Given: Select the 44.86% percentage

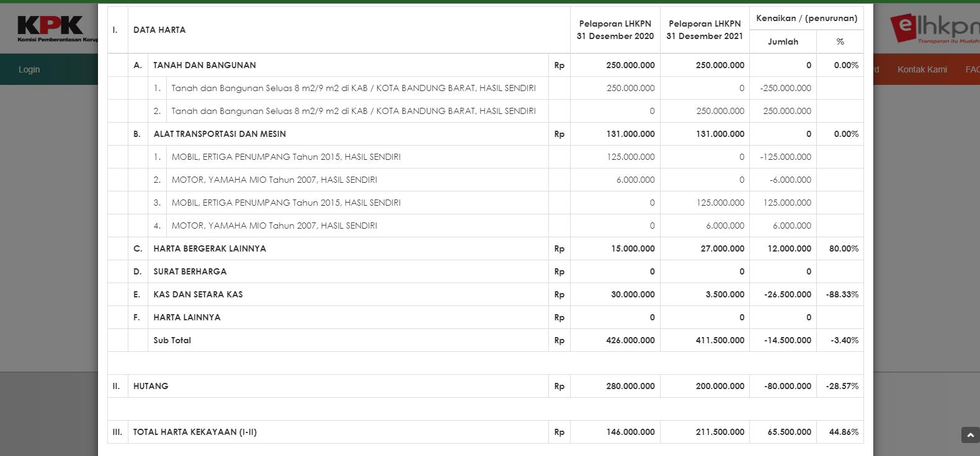Looking at the screenshot, I should coord(844,432).
